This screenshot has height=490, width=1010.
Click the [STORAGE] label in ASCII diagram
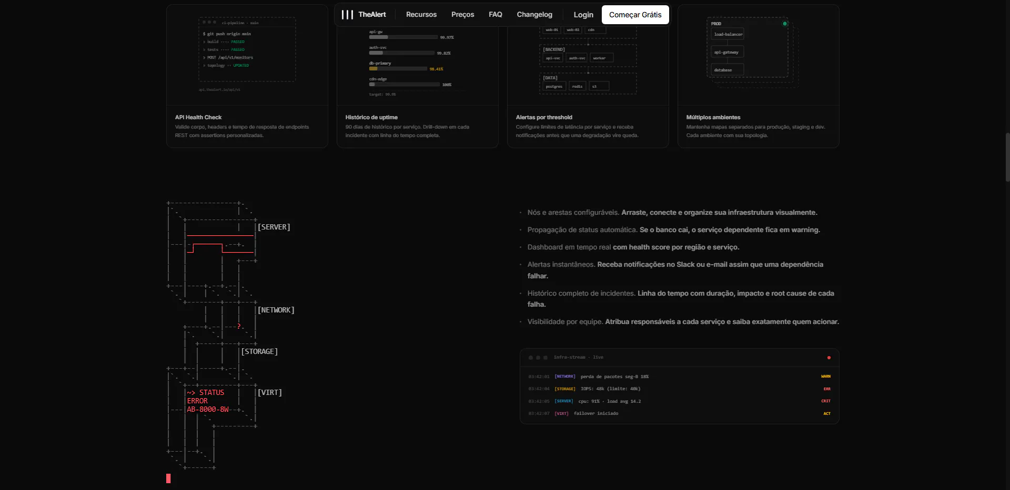point(259,351)
